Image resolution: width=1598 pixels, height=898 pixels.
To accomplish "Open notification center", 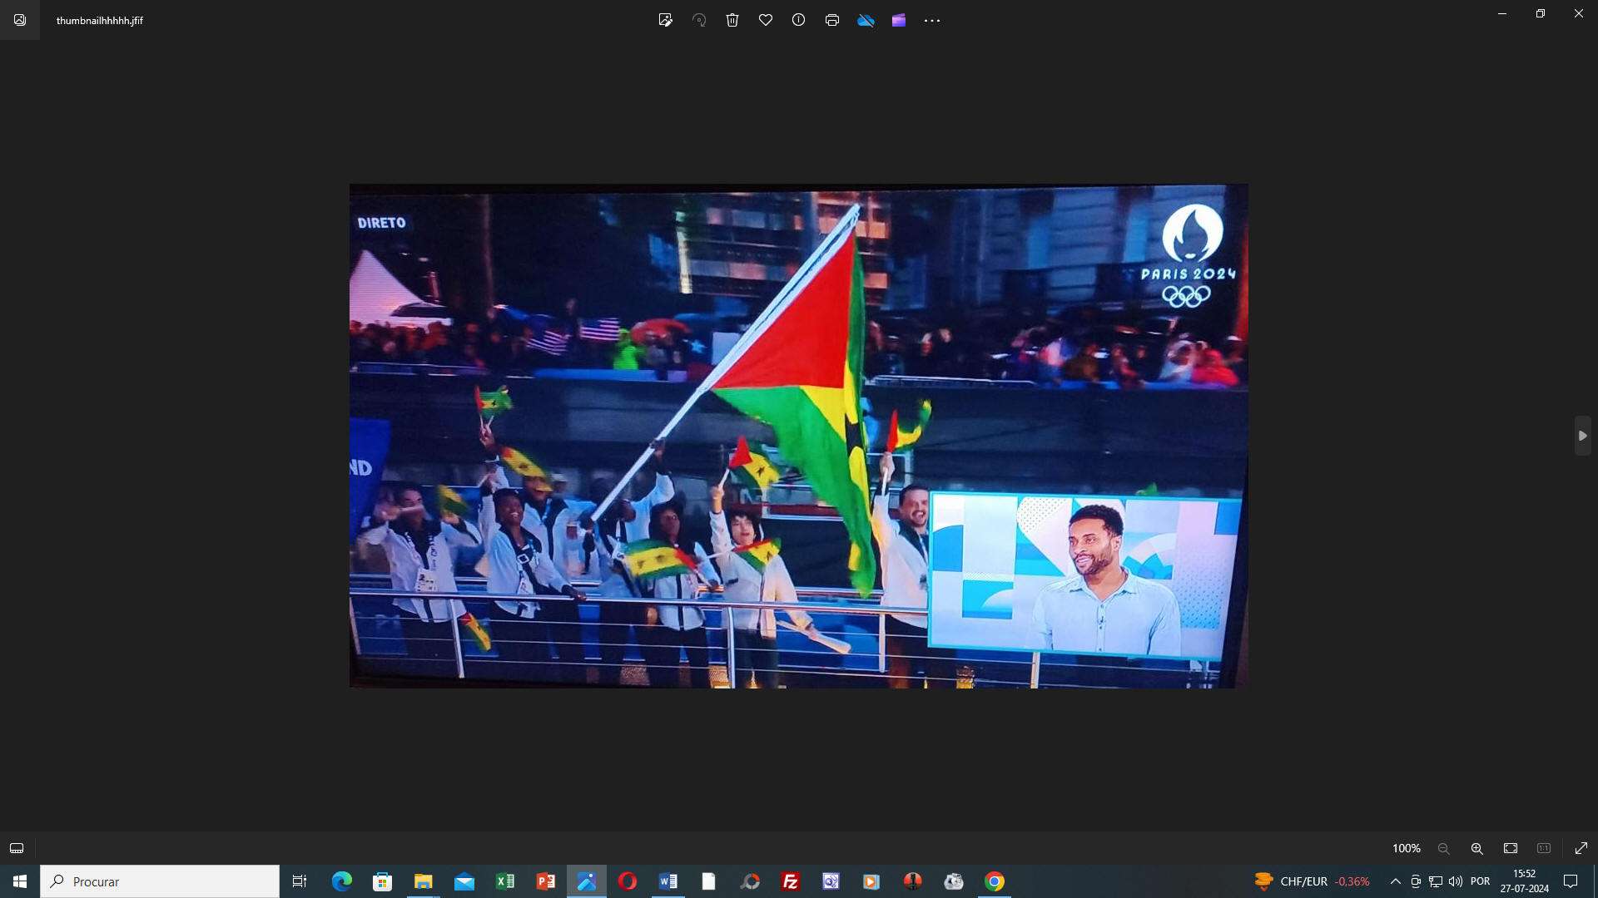I will 1571,881.
